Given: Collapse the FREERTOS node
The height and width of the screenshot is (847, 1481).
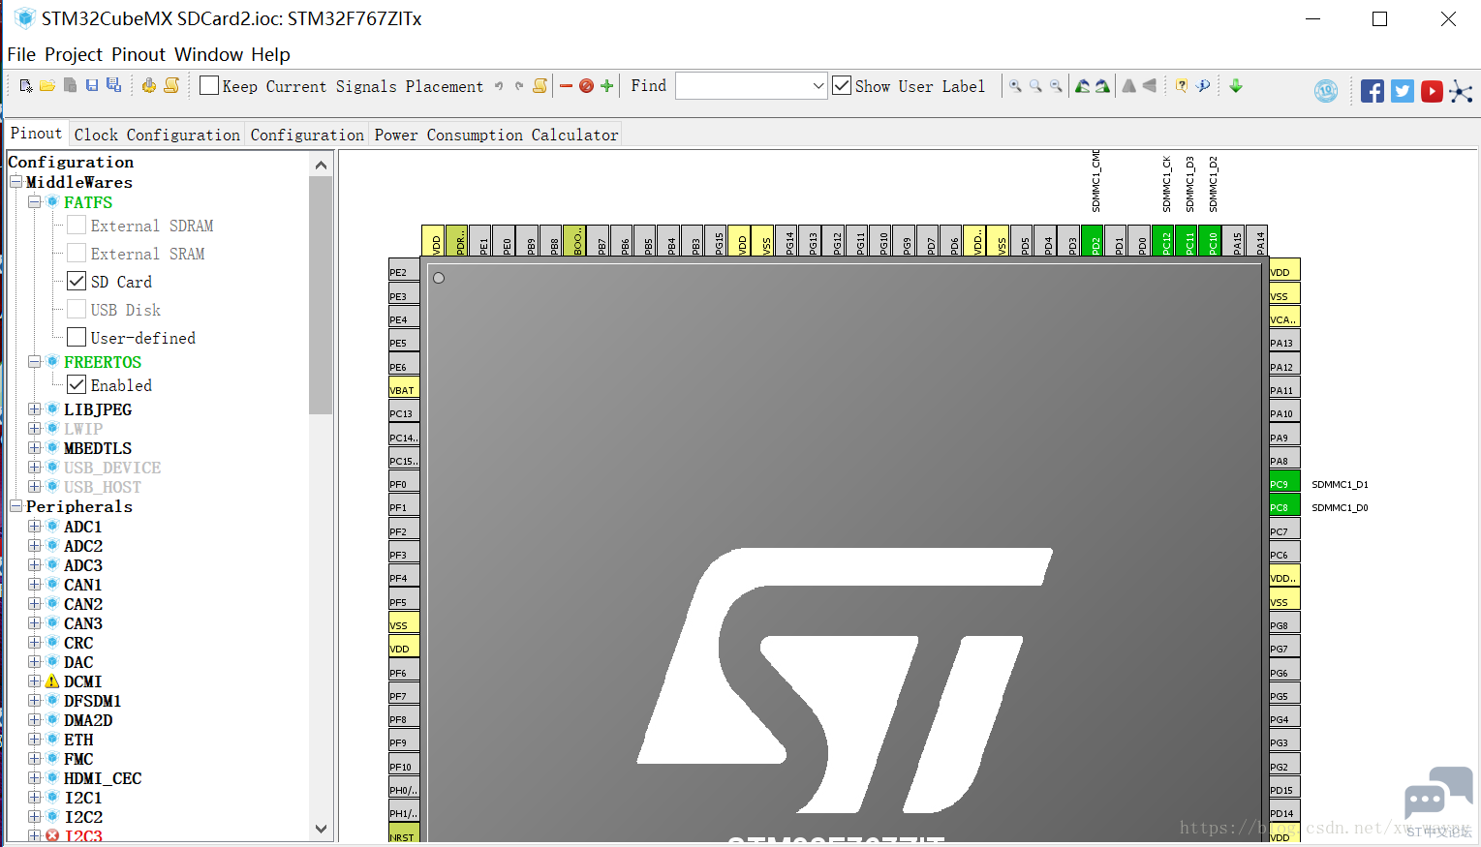Looking at the screenshot, I should 35,362.
